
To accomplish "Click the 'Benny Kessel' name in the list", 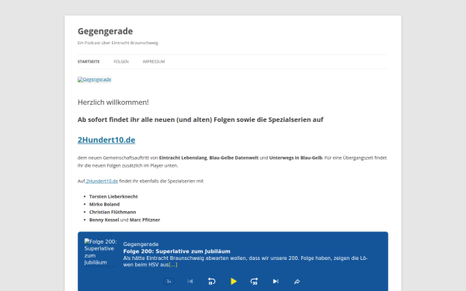I will 104,220.
